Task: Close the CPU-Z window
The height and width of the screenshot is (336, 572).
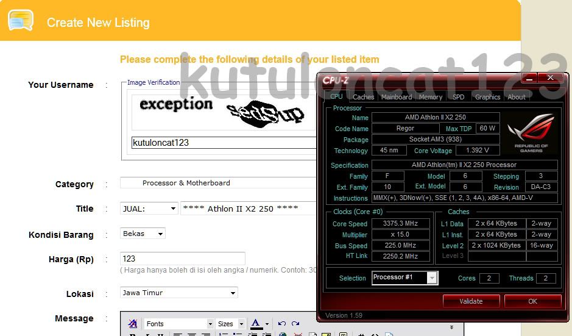Action: click(551, 78)
